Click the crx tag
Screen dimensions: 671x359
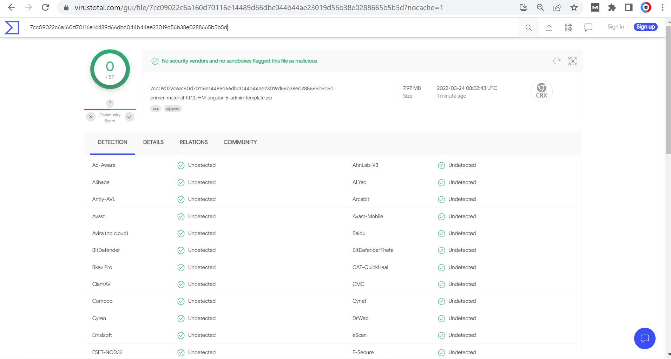point(156,109)
